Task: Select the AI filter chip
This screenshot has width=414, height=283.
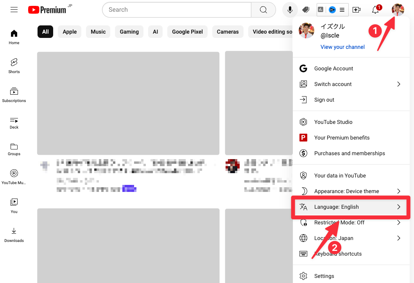Action: (156, 32)
